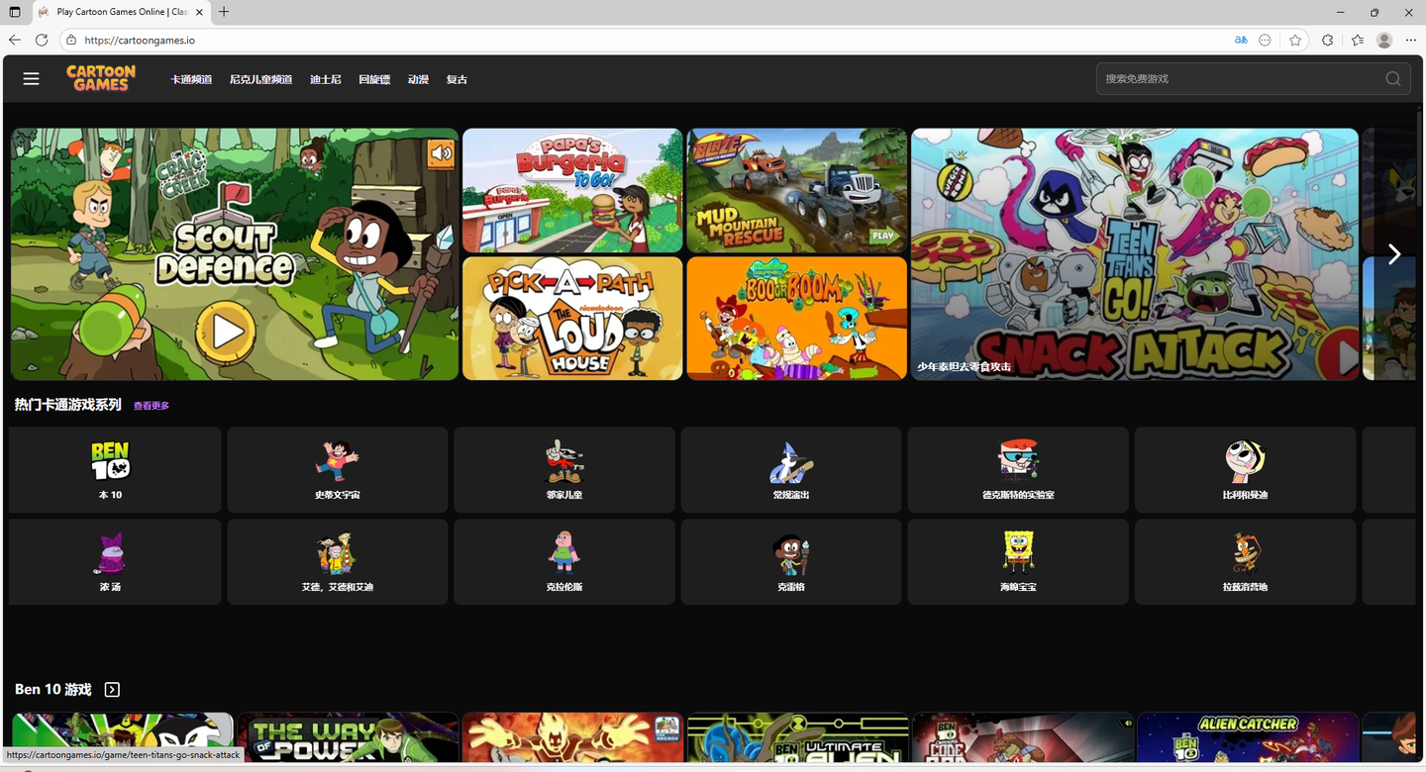The image size is (1426, 772).
Task: Click the Ben 10 游戏 section heading
Action: point(53,690)
